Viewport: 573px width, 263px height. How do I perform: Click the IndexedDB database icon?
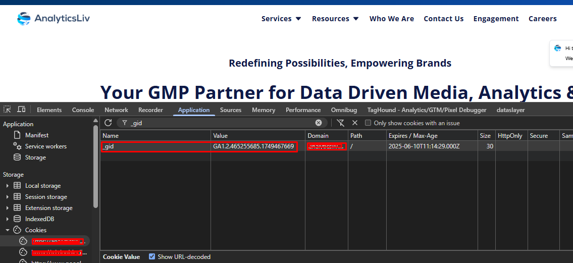(17, 219)
